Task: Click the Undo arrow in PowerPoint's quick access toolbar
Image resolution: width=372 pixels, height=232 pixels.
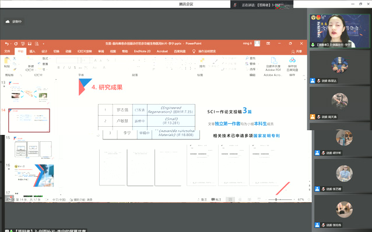Action: pos(6,44)
